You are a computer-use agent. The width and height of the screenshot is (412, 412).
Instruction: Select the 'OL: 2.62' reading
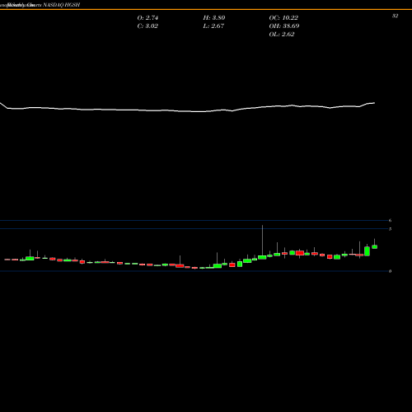coord(282,35)
